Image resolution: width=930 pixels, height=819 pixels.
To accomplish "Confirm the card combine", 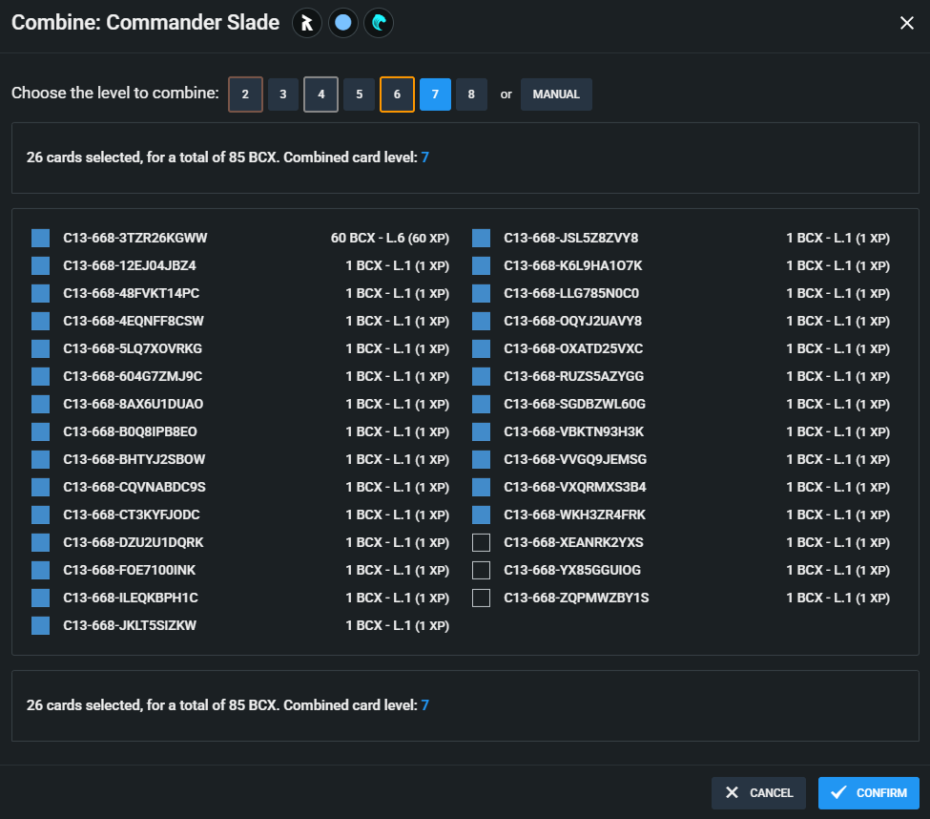I will click(868, 793).
